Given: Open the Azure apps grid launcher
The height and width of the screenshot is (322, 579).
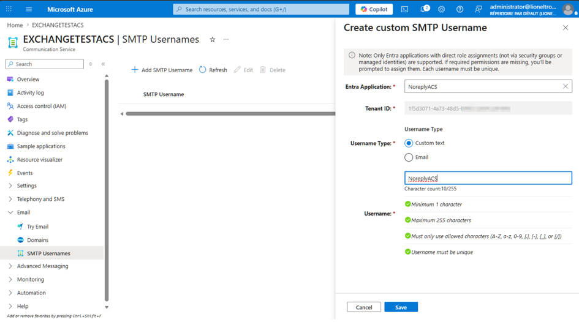Looking at the screenshot, I should tap(9, 9).
